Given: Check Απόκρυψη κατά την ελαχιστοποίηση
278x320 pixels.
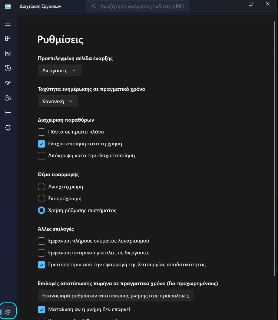Looking at the screenshot, I should pos(42,155).
